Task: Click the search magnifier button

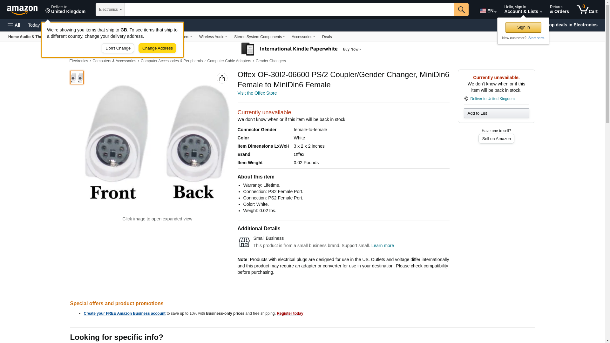Action: point(461,10)
